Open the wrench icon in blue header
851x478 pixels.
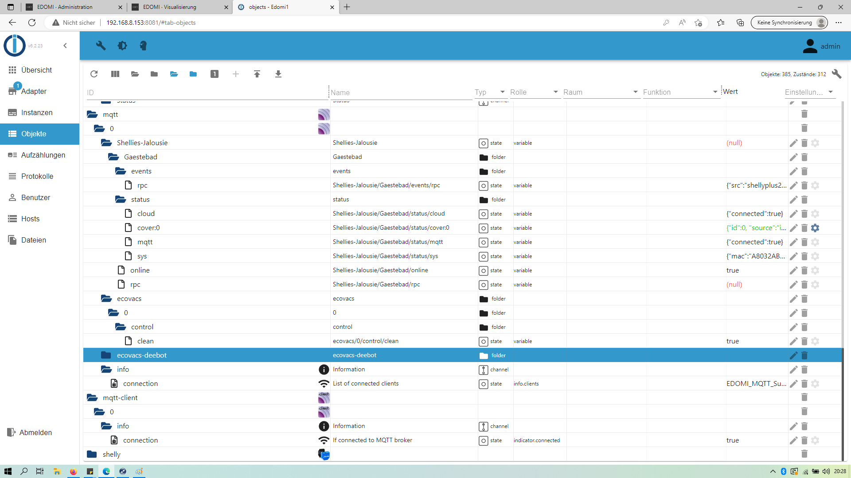(x=101, y=46)
